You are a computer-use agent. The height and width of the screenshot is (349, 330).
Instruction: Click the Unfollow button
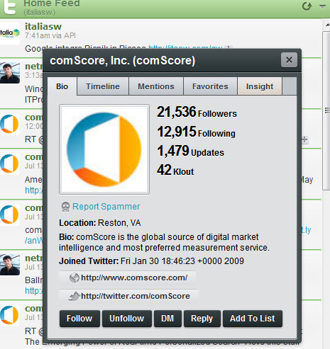click(x=127, y=319)
